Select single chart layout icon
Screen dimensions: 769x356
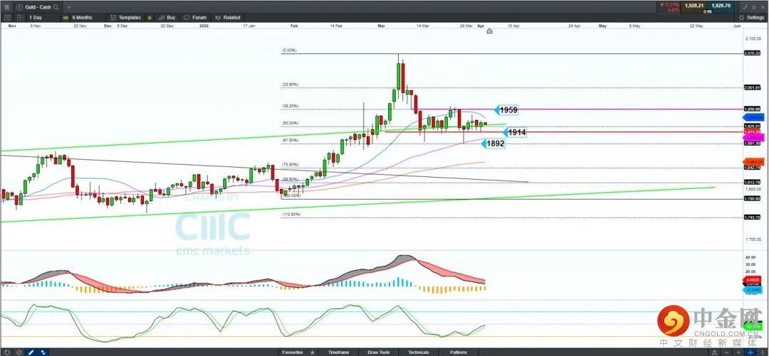7,18
